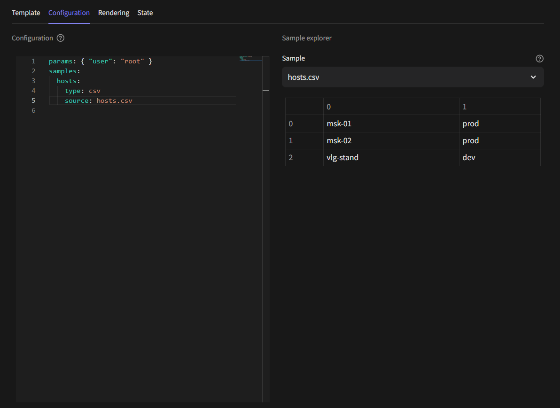Screen dimensions: 560x408
Task: Click the Sample help question-mark icon
Action: (539, 59)
